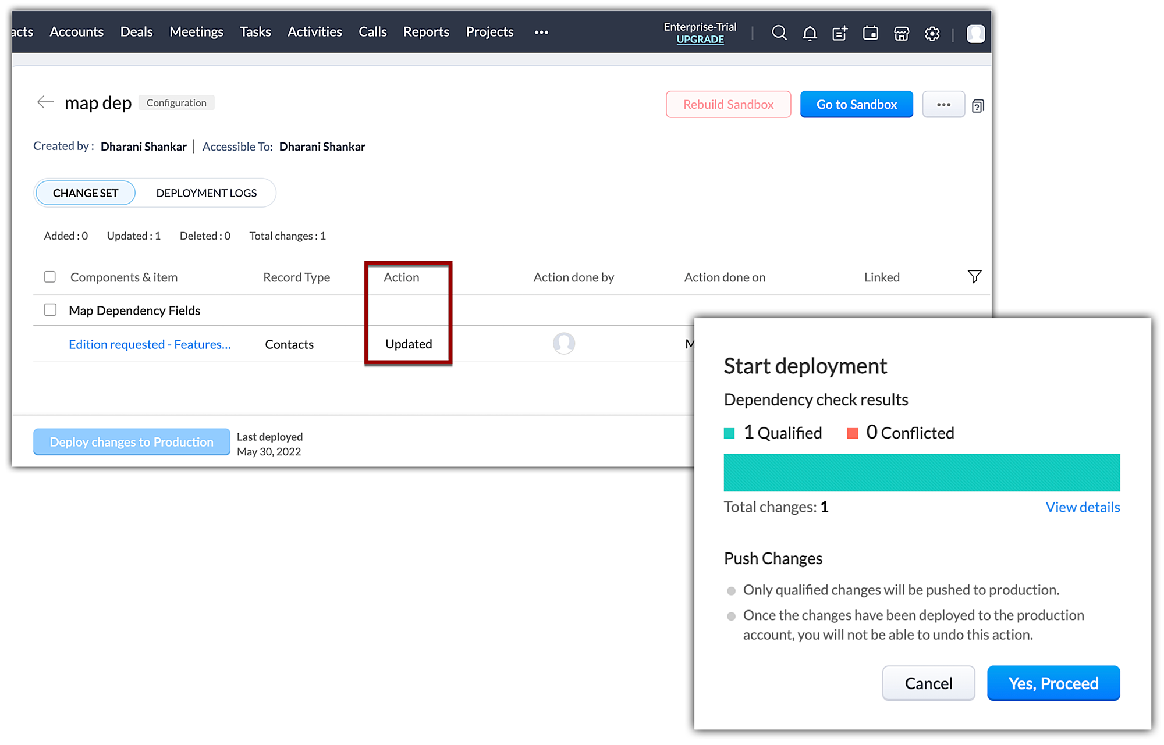This screenshot has height=745, width=1164.
Task: Open the Reports module menu
Action: pyautogui.click(x=426, y=32)
